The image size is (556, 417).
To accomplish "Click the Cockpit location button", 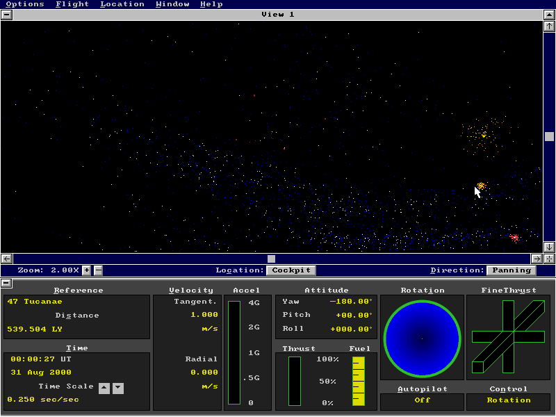I will (291, 270).
